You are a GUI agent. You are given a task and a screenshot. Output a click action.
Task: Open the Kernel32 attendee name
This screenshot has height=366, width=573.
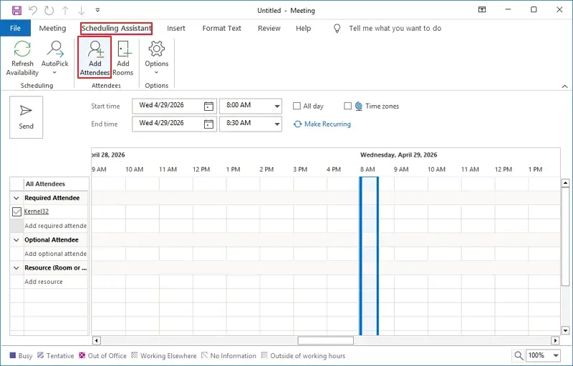37,212
